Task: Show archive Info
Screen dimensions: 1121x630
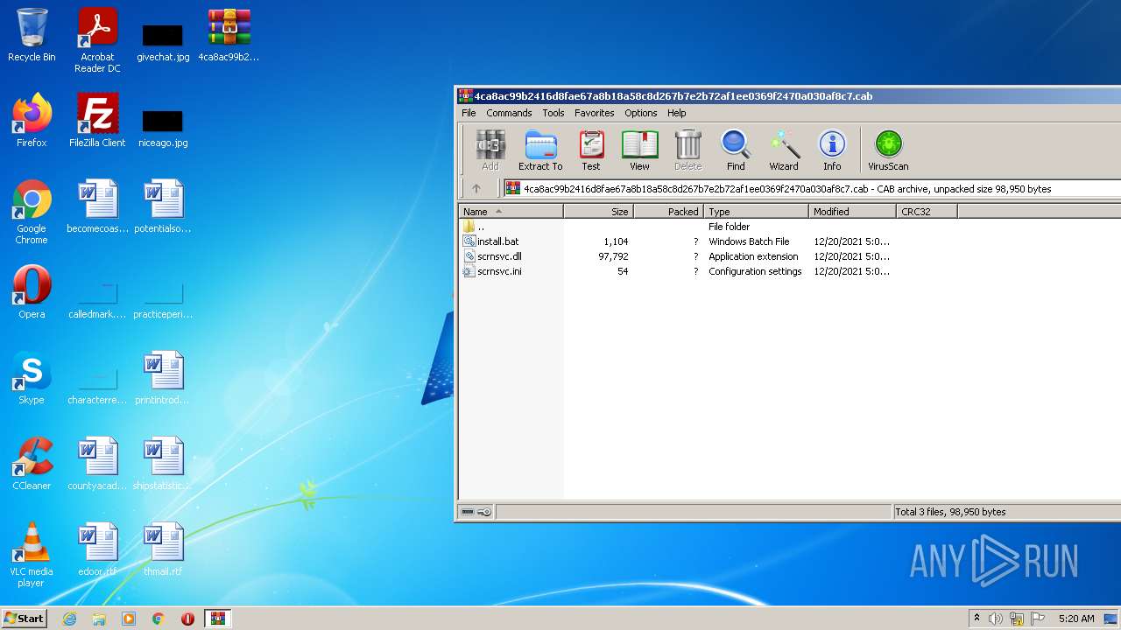Action: 832,150
